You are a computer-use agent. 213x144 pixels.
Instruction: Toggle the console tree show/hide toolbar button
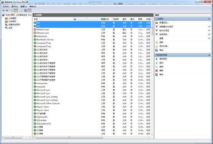coord(16,10)
